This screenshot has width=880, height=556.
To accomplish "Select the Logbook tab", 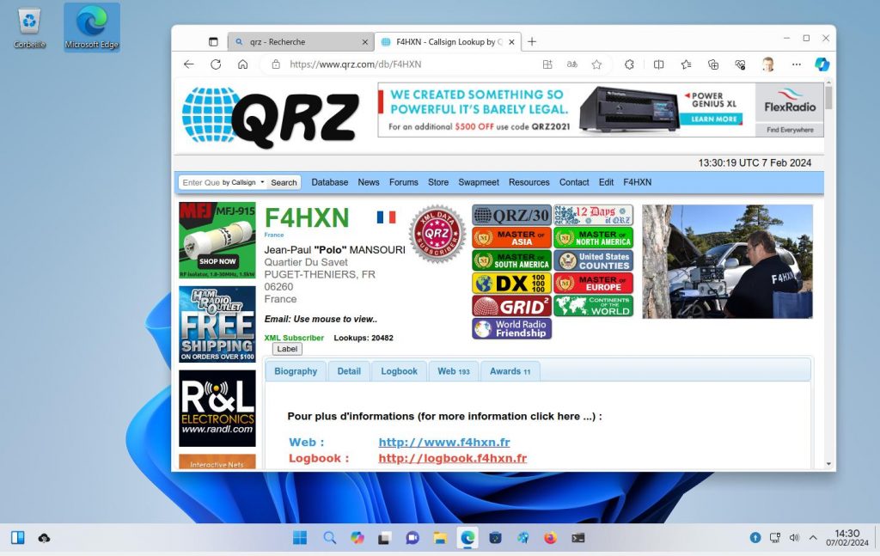I will click(399, 371).
